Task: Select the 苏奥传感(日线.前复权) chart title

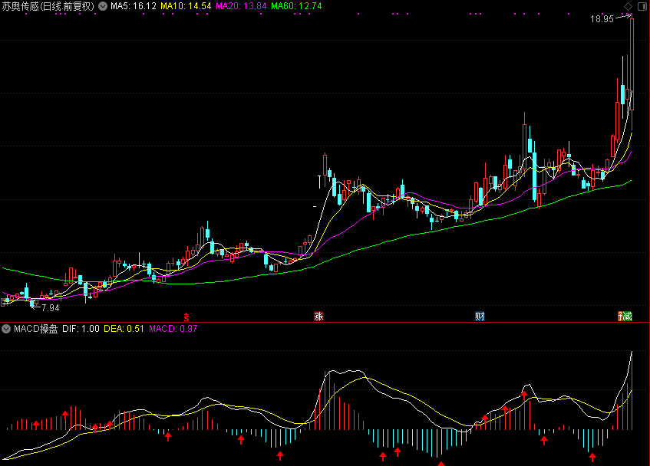Action: 48,6
